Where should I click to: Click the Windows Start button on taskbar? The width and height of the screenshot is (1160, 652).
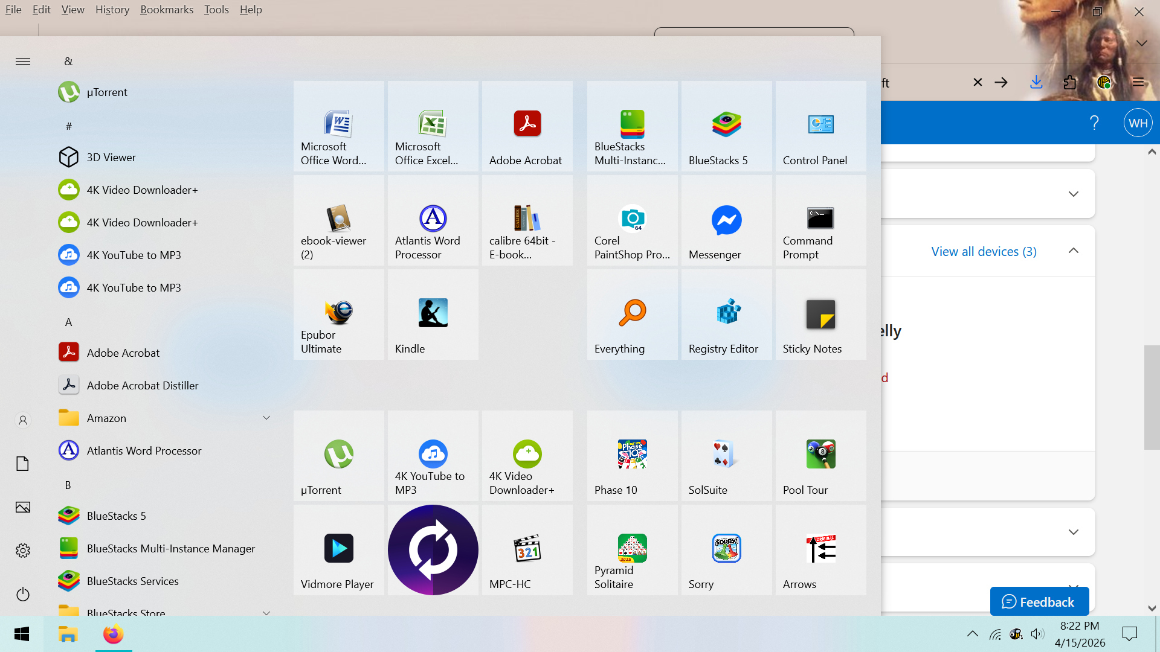coord(22,634)
